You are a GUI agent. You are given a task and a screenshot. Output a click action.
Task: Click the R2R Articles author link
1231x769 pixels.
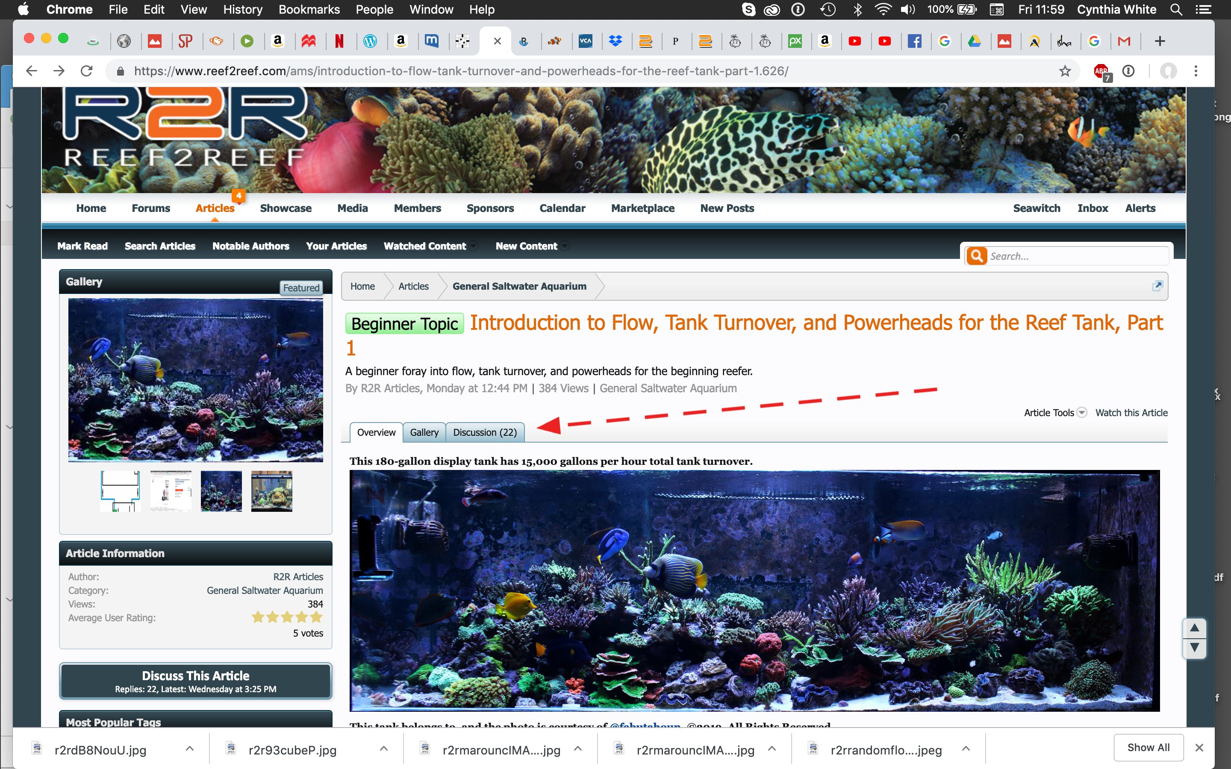pos(298,577)
